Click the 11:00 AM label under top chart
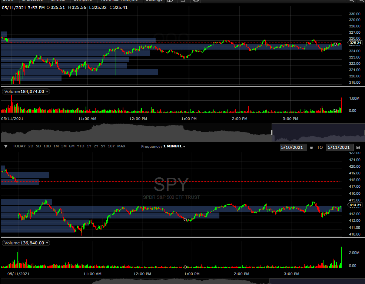365x284 pixels. click(x=87, y=118)
